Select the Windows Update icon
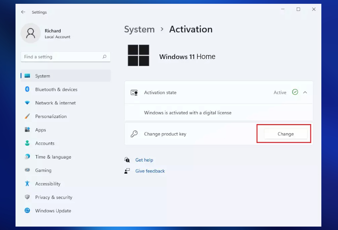The height and width of the screenshot is (230, 338). 27,211
